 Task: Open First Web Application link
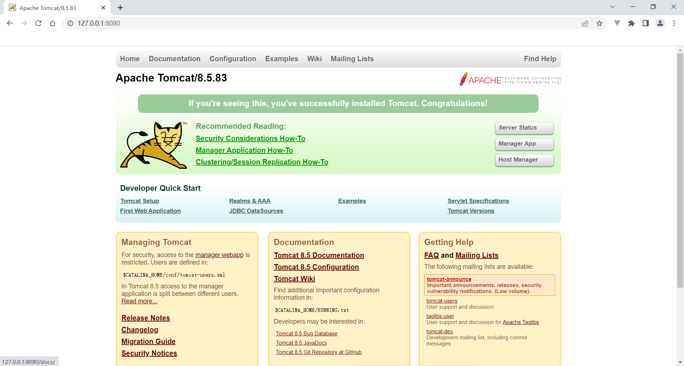150,211
